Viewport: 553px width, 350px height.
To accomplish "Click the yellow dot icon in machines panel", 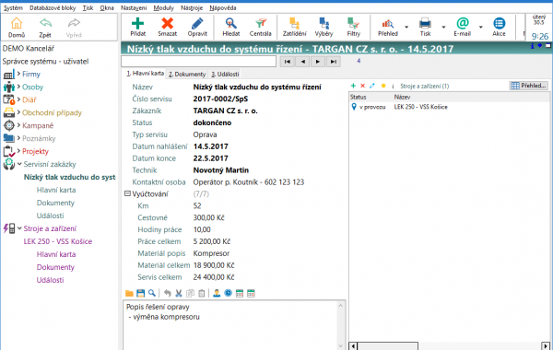I will 383,86.
